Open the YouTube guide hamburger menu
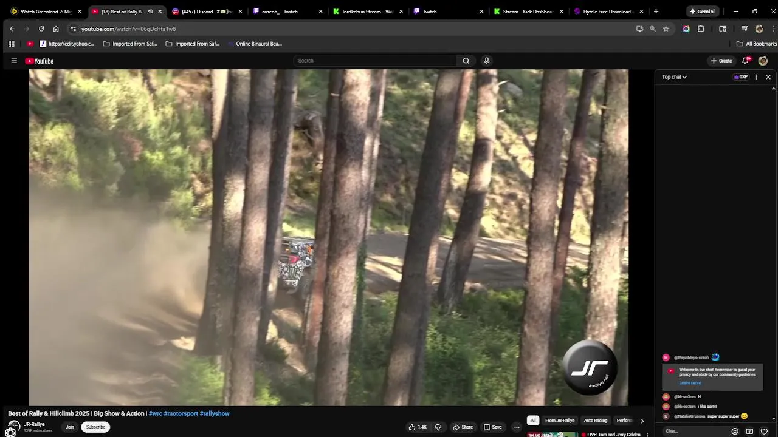 click(x=14, y=61)
